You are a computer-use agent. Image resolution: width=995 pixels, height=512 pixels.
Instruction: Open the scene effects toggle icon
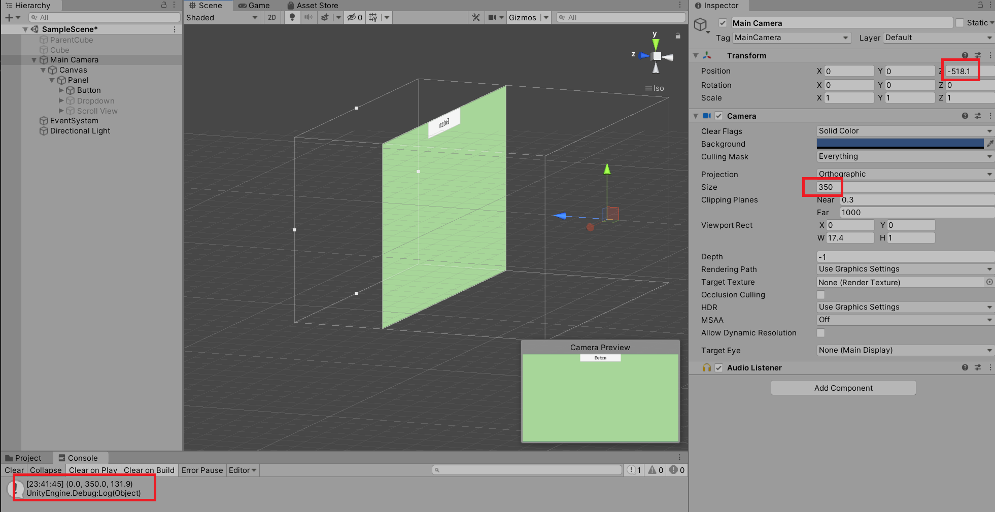tap(325, 17)
